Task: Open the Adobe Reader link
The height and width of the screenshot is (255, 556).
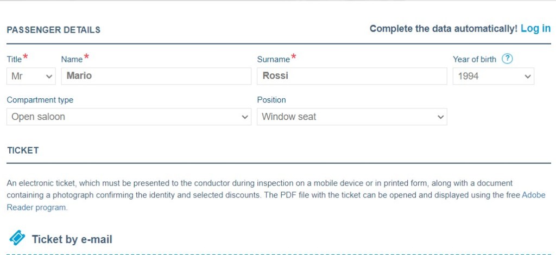Action: (533, 195)
